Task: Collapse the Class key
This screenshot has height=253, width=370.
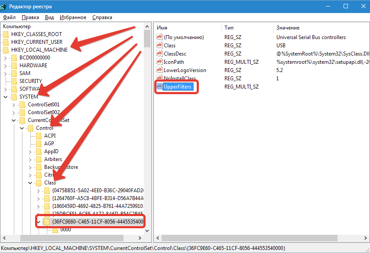Action: point(30,183)
